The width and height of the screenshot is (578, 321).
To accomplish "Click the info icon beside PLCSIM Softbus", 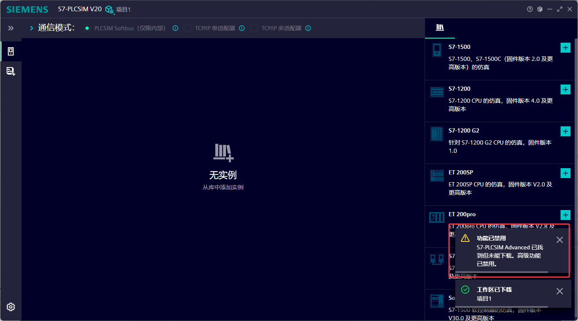I will click(175, 28).
